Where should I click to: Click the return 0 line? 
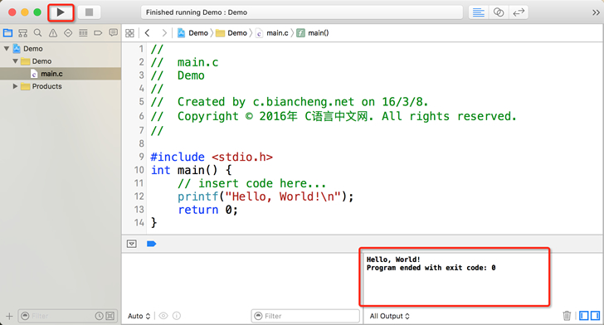pyautogui.click(x=208, y=210)
